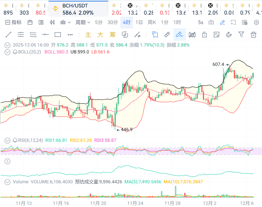Expand the collapsed indicator below RSI

click(x=7, y=161)
